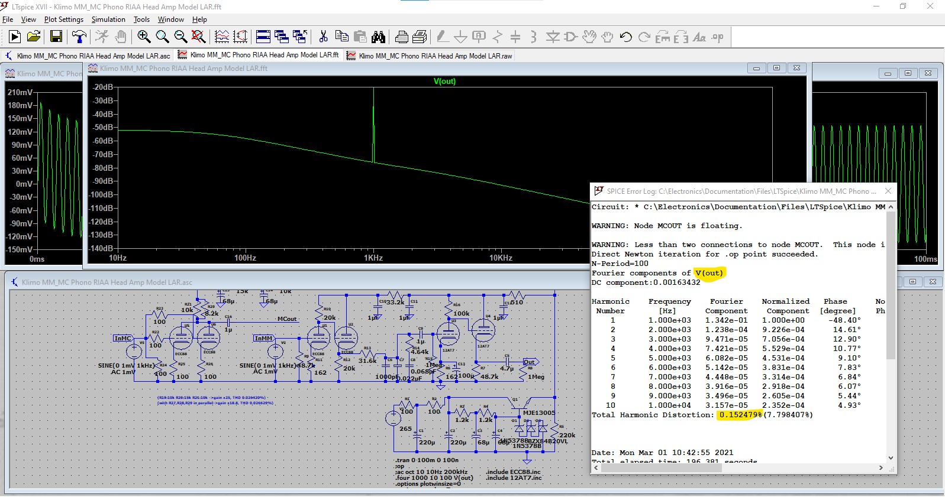Click the Place Ground icon
This screenshot has height=497, width=945.
(460, 37)
